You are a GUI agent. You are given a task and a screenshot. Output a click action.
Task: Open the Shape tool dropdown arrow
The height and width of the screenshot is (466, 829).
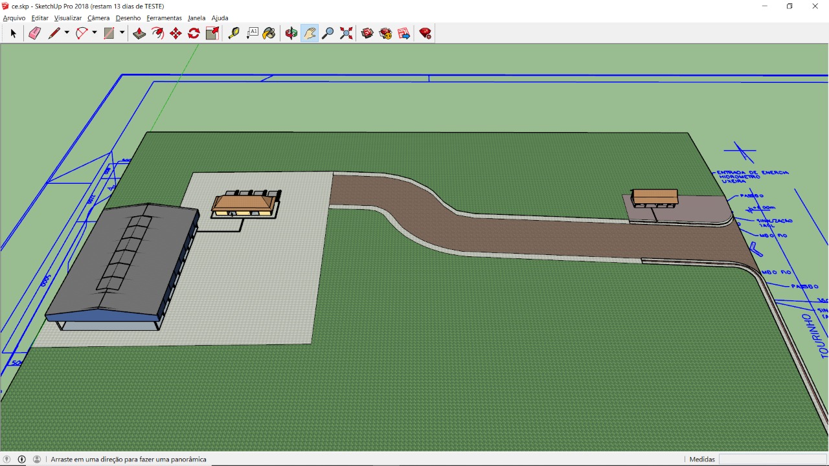[x=122, y=33]
